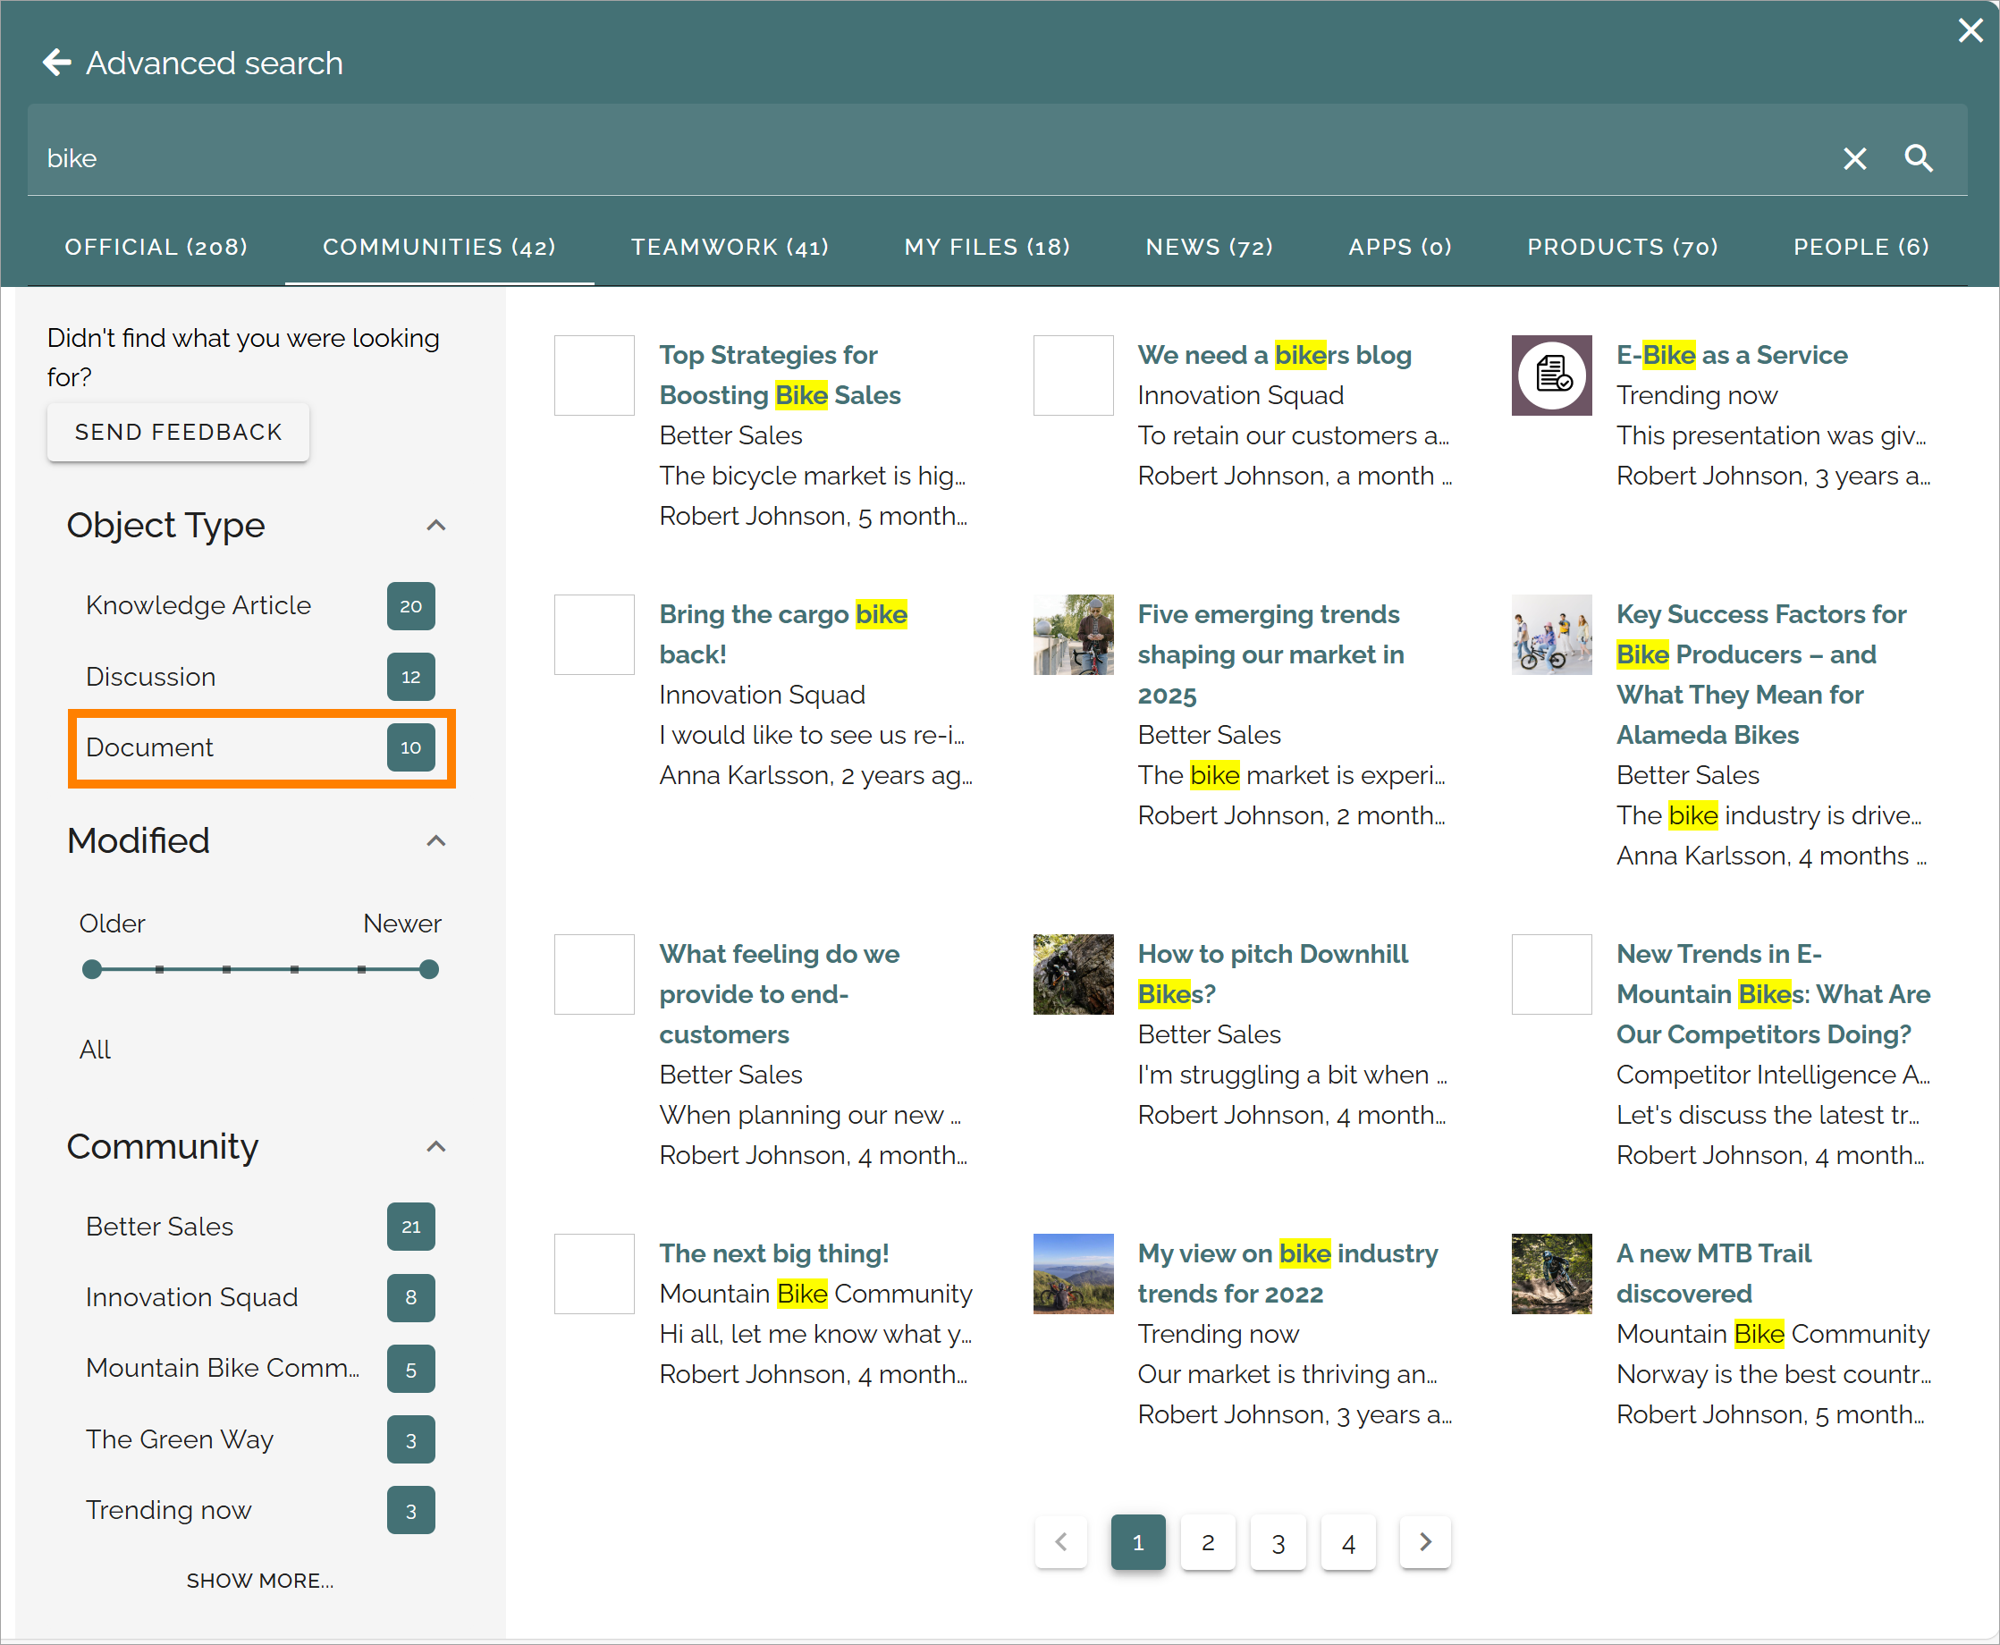Click thumbnail of My view on bike industry
Viewport: 2000px width, 1645px height.
1074,1274
